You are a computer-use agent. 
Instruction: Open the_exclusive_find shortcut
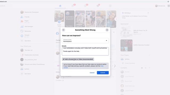click(x=28, y=60)
